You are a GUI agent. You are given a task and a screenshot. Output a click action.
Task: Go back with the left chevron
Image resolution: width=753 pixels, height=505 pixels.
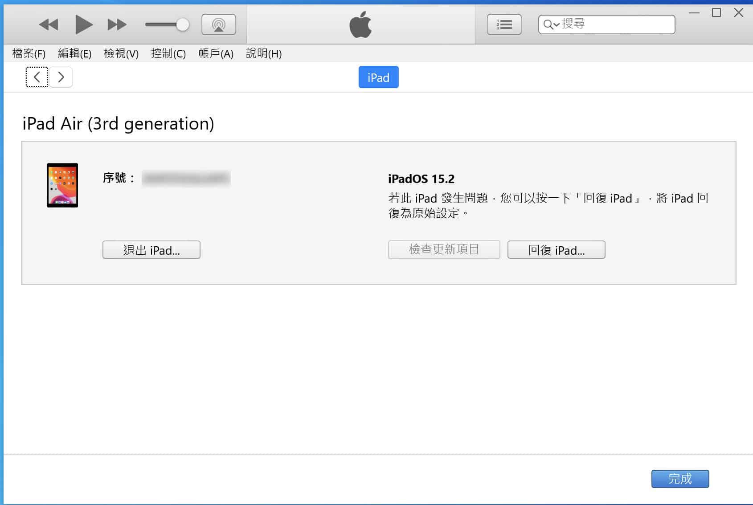(x=37, y=77)
